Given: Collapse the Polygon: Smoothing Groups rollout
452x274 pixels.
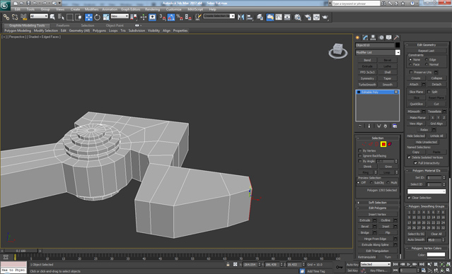Looking at the screenshot, I should pyautogui.click(x=427, y=206).
